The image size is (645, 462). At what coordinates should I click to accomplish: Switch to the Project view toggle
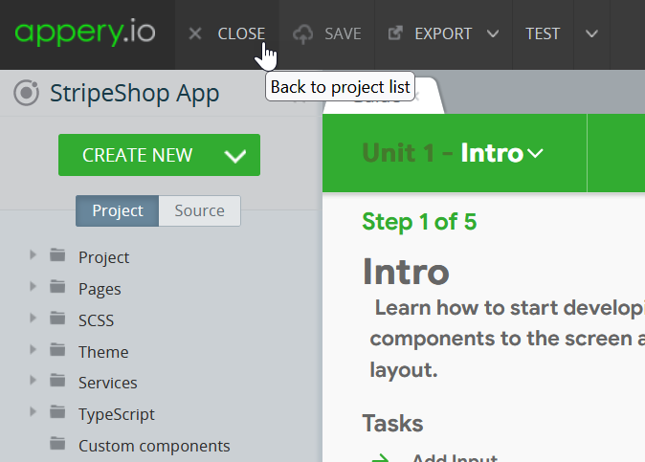click(x=118, y=210)
